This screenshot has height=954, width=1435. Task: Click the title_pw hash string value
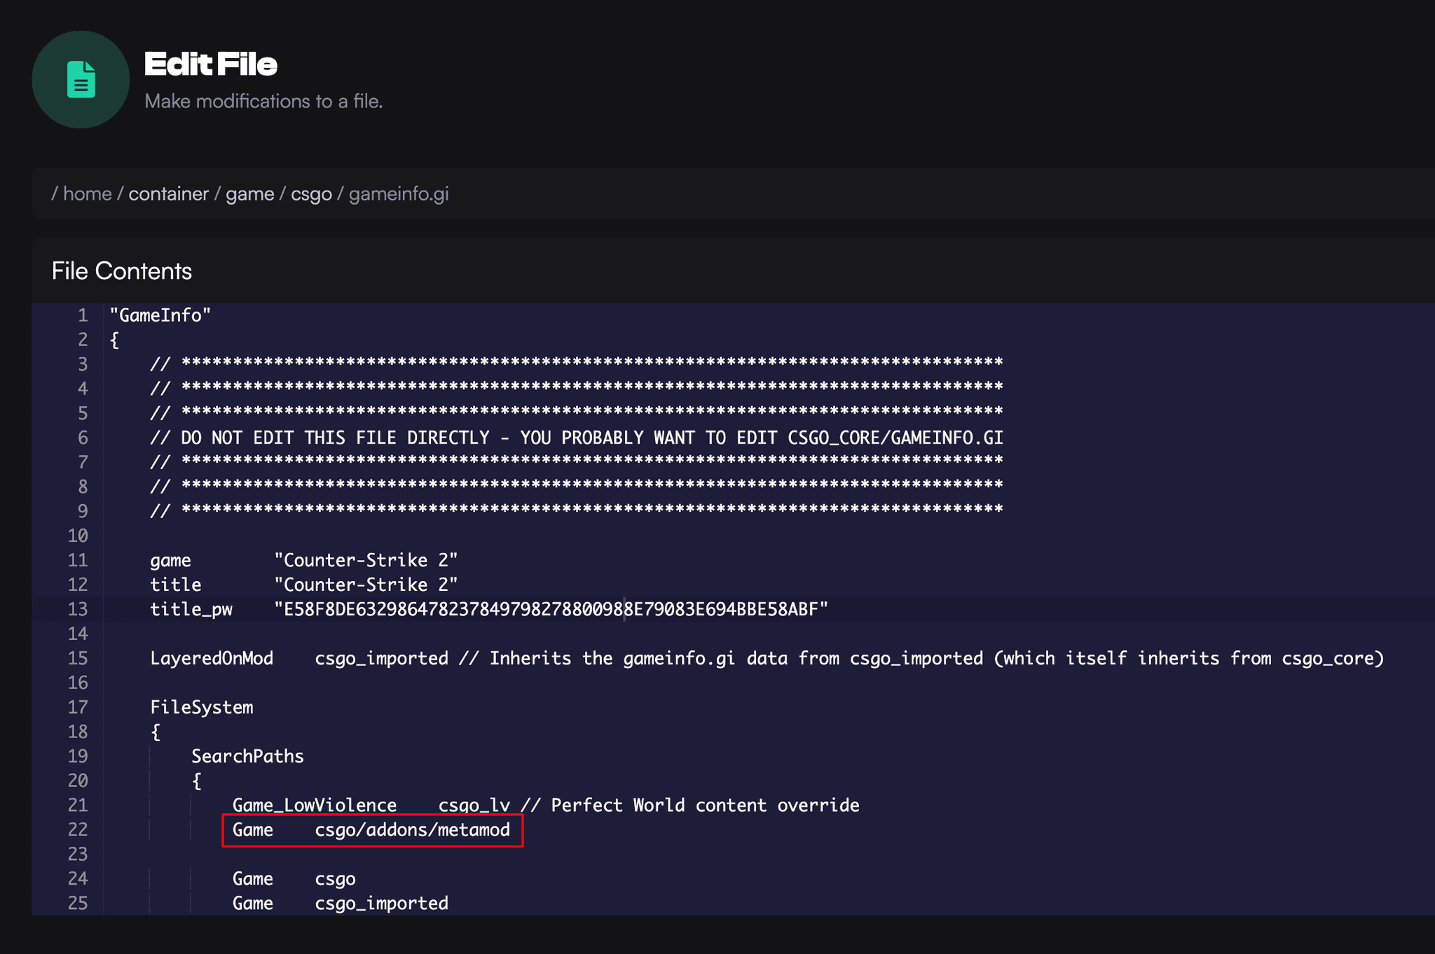550,609
